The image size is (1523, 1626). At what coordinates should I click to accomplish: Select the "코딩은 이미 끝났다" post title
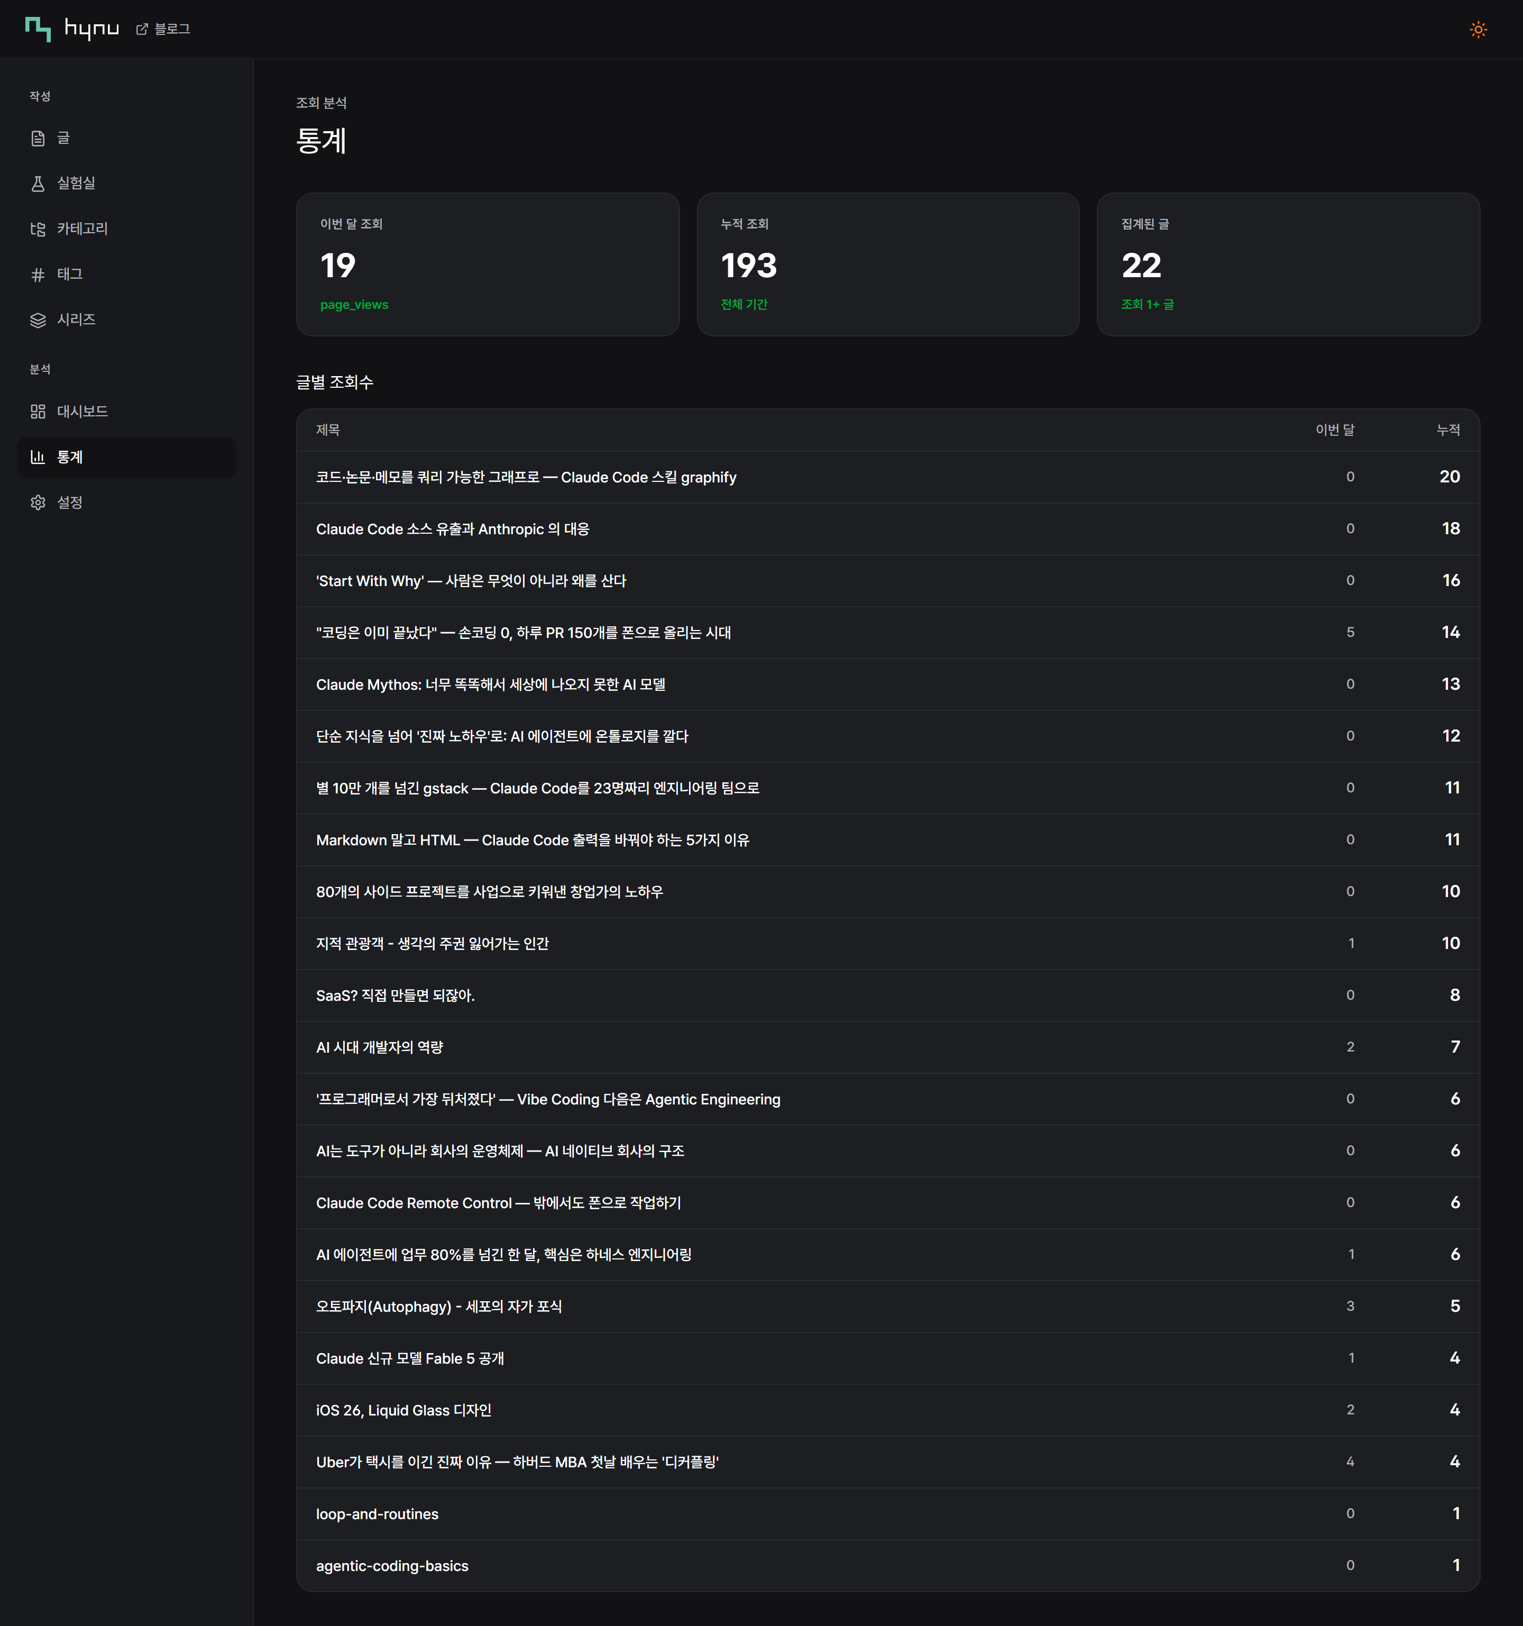523,633
